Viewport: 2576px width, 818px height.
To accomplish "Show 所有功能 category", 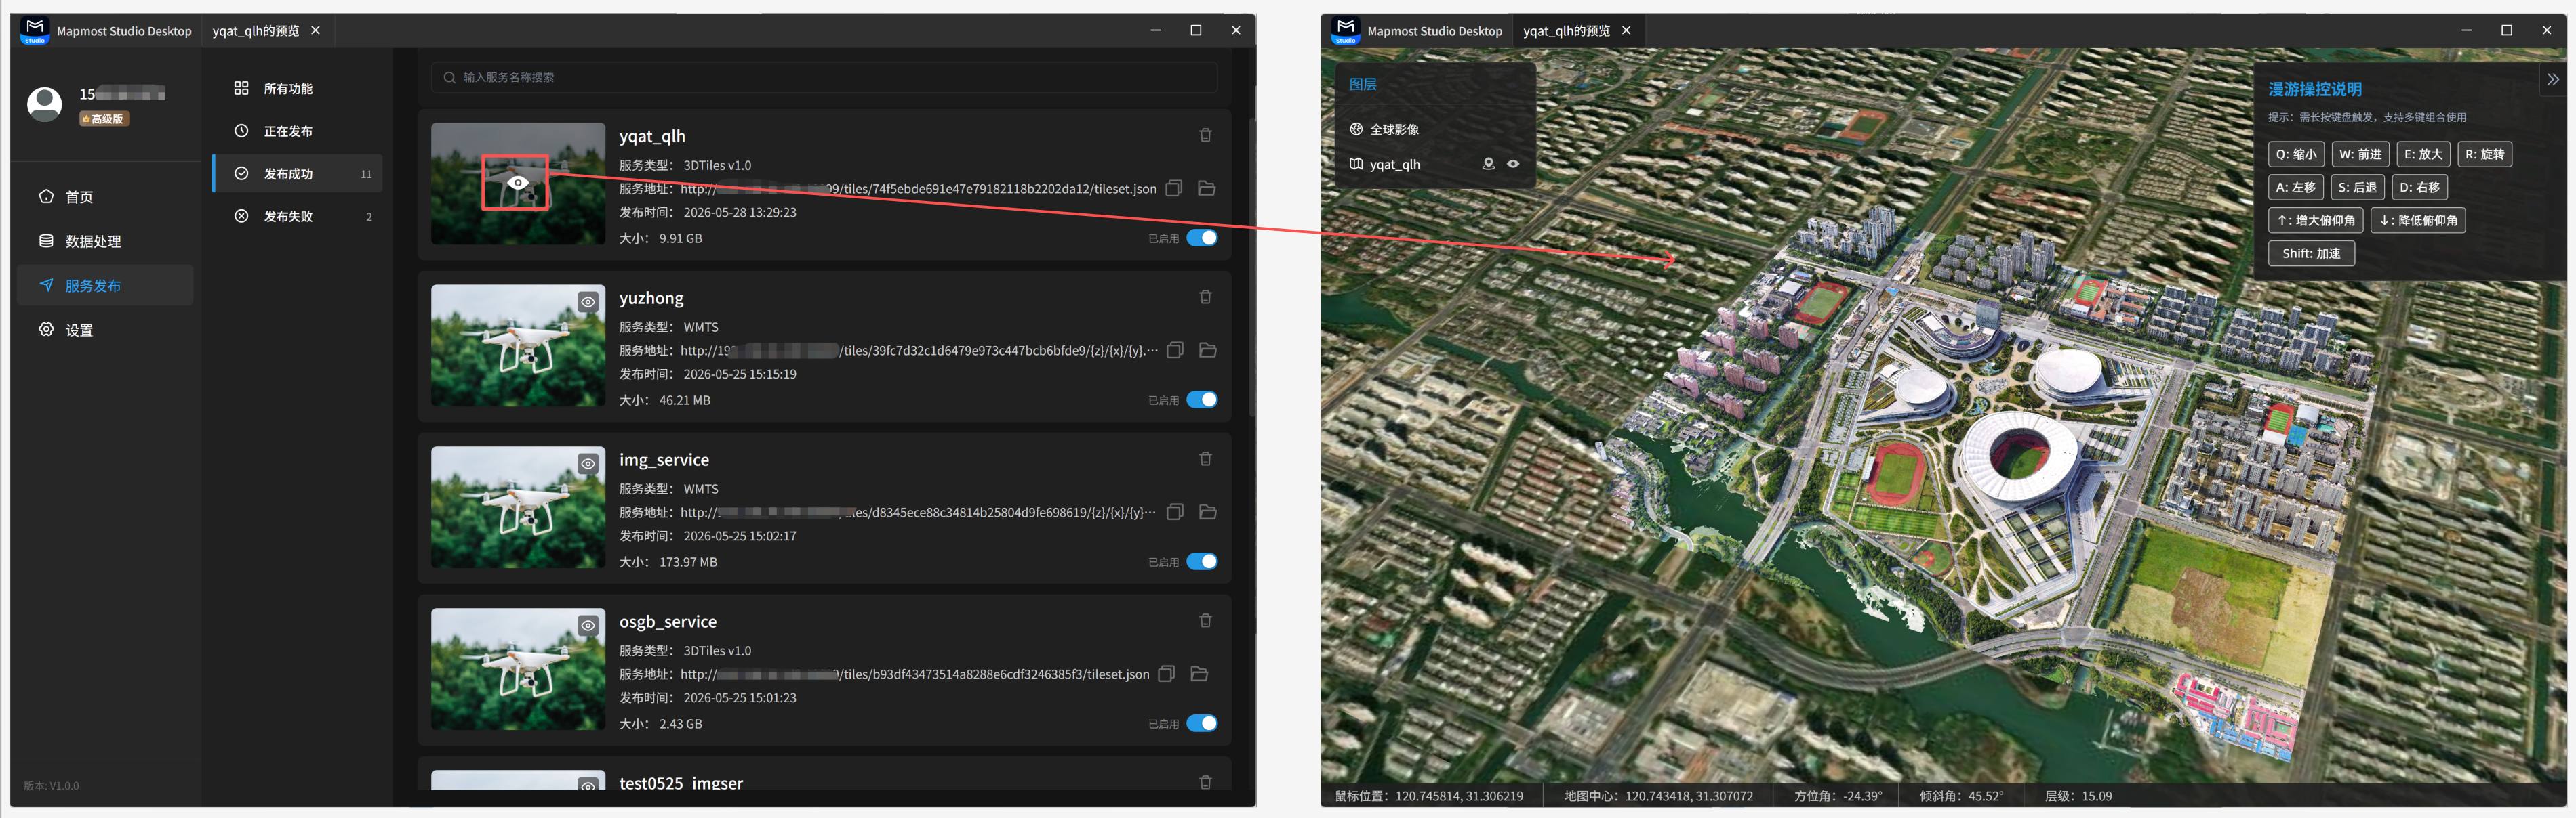I will pyautogui.click(x=298, y=89).
